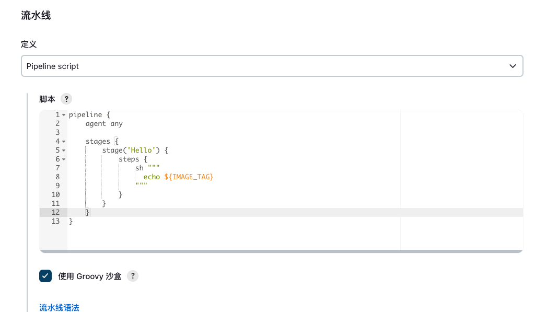
Task: Click the 'stages {' code line
Action: click(102, 142)
